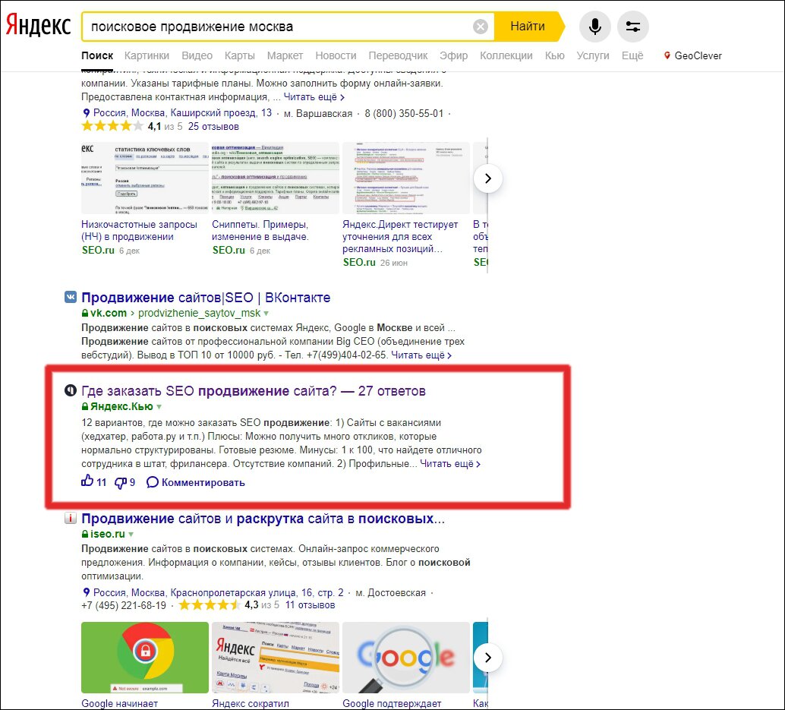Click the padlock icon beside vk.com
Screen dimensions: 785x710
click(x=84, y=314)
